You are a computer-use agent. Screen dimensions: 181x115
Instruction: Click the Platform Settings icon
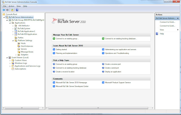click(16, 40)
